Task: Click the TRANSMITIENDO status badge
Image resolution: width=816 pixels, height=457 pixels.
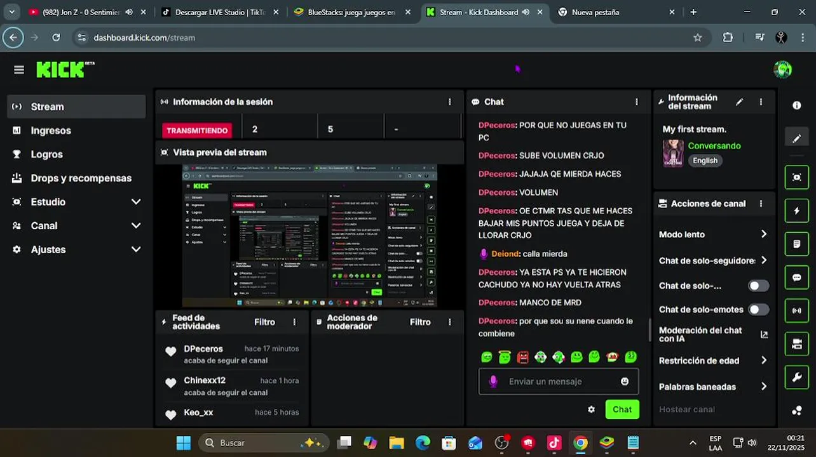Action: (x=197, y=130)
